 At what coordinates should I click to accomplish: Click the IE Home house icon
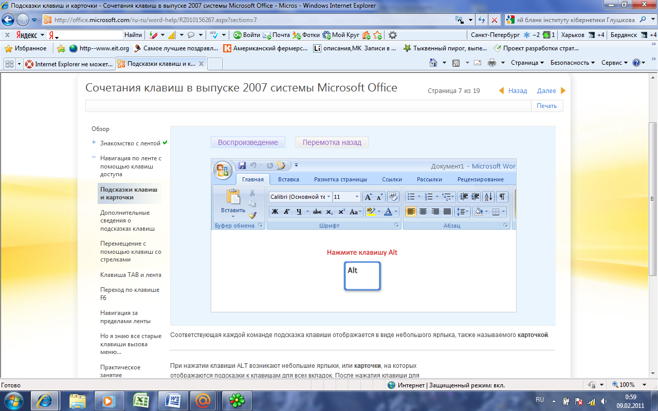433,63
